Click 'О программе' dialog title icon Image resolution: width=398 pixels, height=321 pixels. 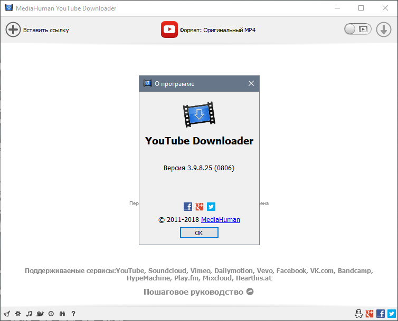coord(148,83)
